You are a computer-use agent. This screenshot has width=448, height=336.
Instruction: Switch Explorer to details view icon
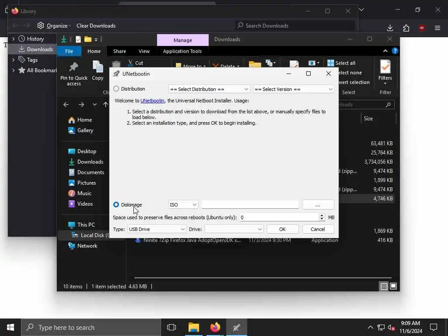tap(384, 286)
